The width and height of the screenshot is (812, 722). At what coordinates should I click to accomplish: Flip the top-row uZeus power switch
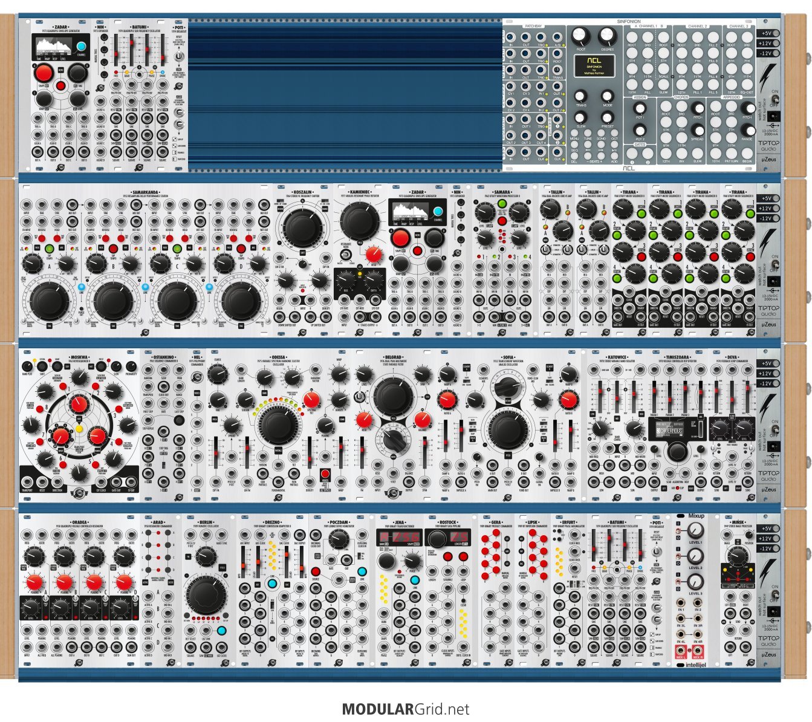click(x=775, y=99)
